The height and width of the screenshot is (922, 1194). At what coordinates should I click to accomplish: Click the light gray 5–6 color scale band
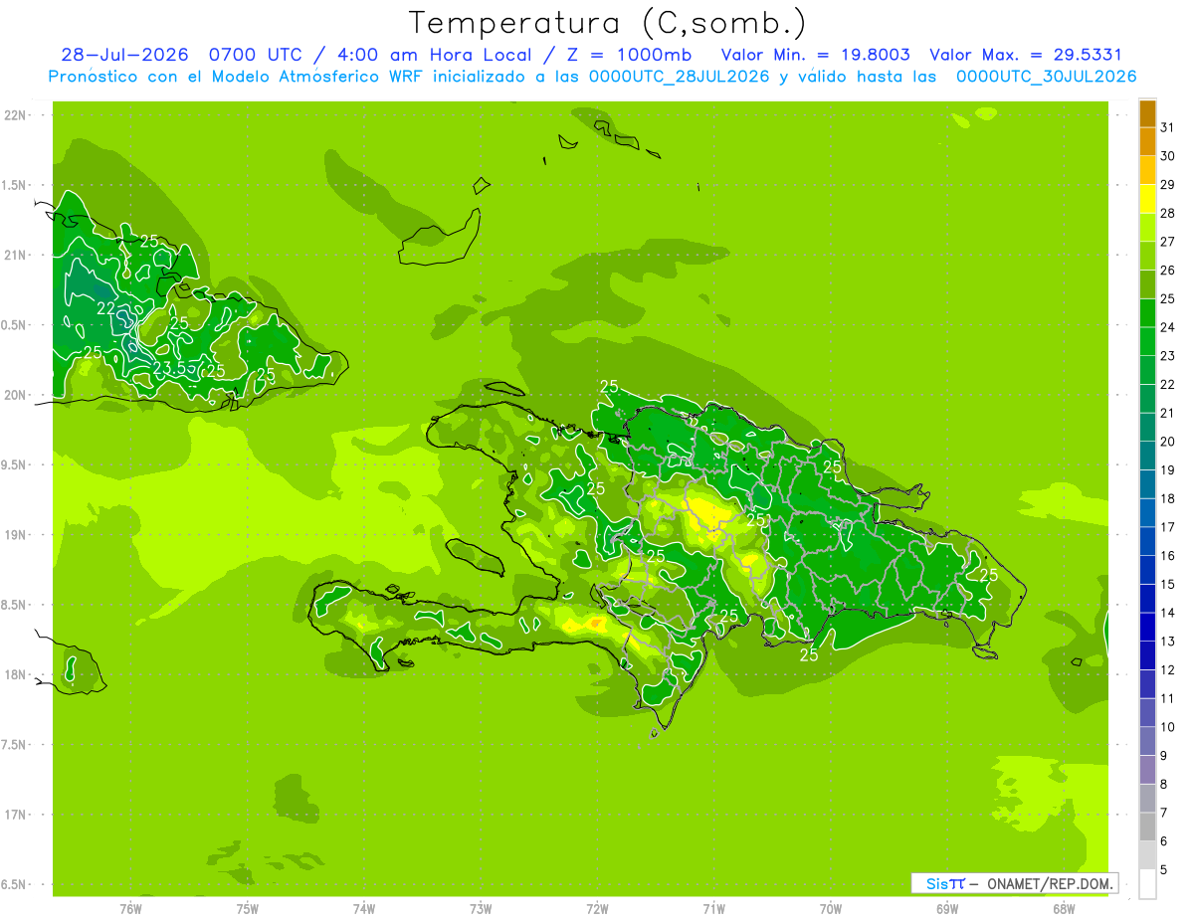pyautogui.click(x=1147, y=855)
